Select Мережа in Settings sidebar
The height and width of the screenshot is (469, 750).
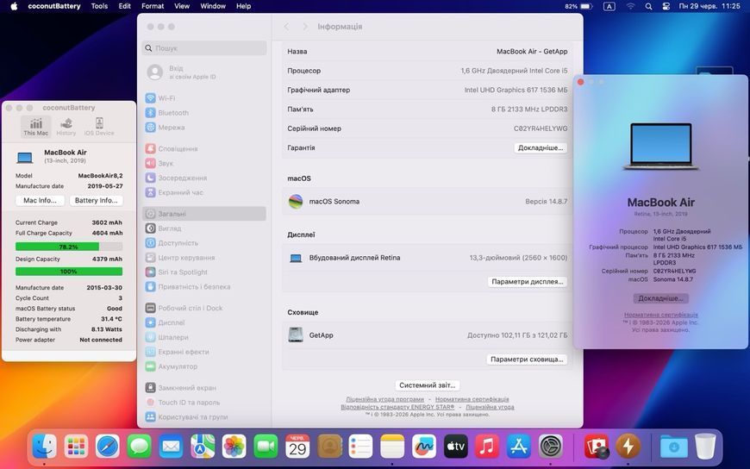(204, 128)
